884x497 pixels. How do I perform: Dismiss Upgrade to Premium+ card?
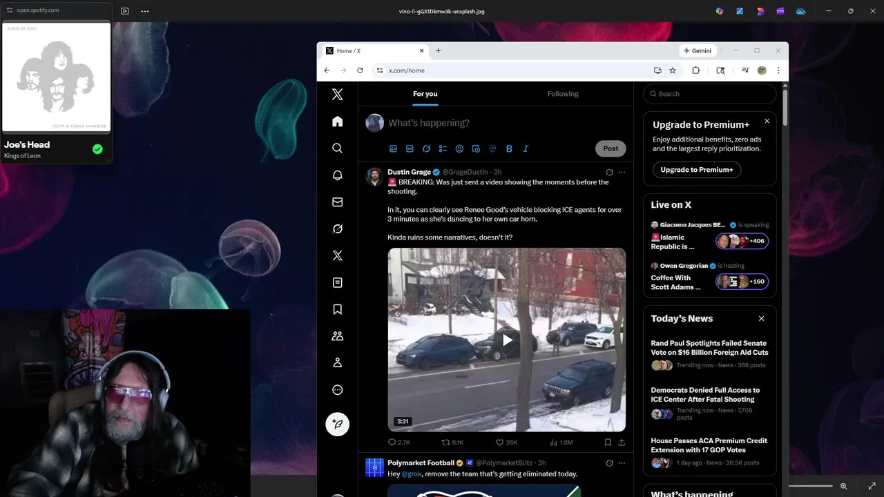point(767,121)
